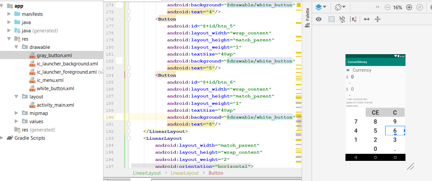Click the Update rates text in preview
This screenshot has width=432, height=181.
tap(352, 106)
